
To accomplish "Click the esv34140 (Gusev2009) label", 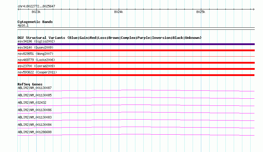I will click(x=35, y=47).
